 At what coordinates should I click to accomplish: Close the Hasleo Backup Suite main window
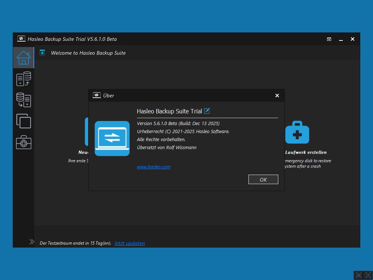tap(353, 39)
